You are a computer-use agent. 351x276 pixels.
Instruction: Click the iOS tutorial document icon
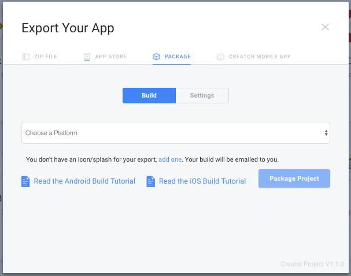point(151,181)
